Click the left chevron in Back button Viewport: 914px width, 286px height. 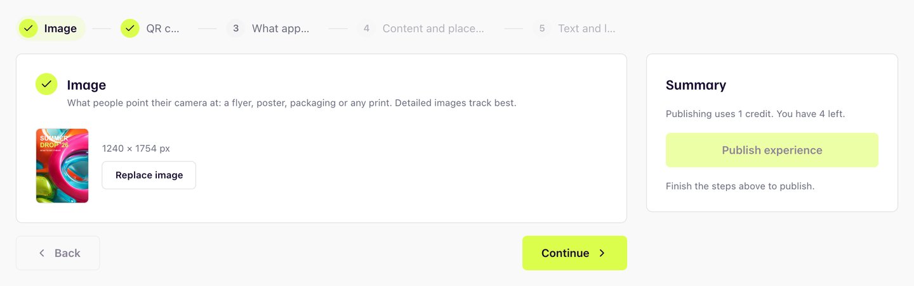coord(42,253)
